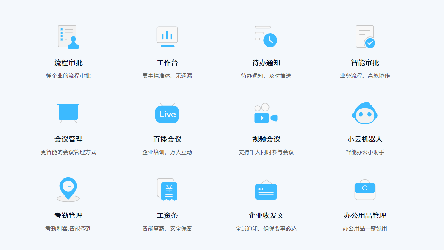Screen dimensions: 444x250
Task: Click the 智能审批 checkmark document icon
Action: pyautogui.click(x=365, y=36)
